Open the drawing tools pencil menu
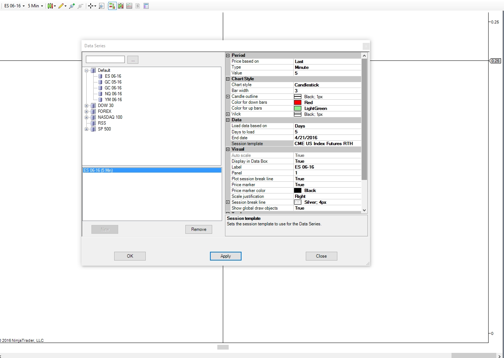The image size is (504, 358). 62,6
